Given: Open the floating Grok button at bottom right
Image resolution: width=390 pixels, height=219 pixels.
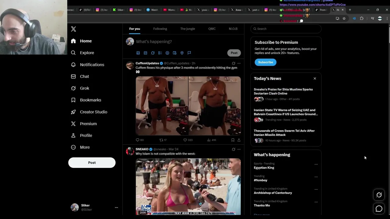Looking at the screenshot, I should 379,195.
